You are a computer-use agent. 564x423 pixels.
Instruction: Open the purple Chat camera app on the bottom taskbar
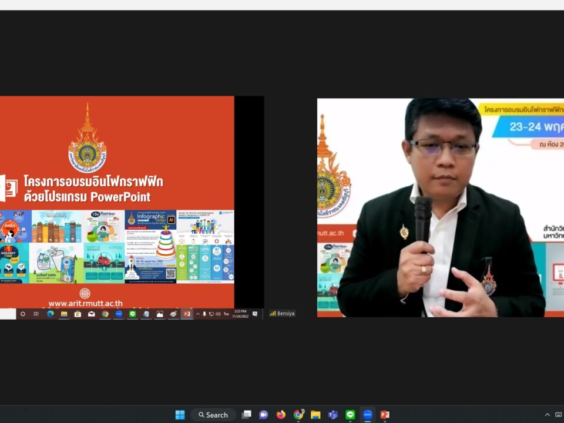pos(264,415)
